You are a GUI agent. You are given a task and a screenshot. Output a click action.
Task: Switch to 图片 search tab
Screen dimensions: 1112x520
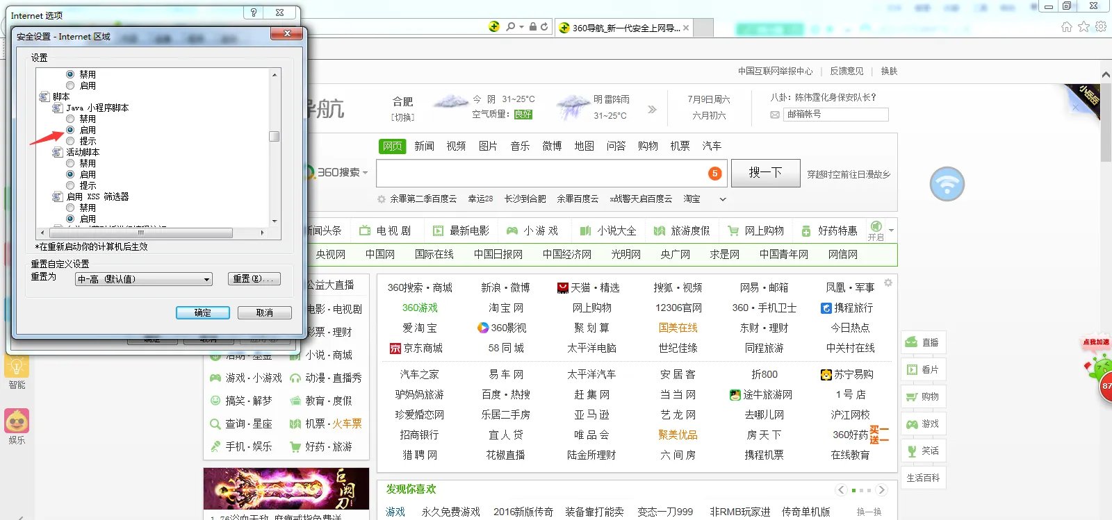coord(488,146)
